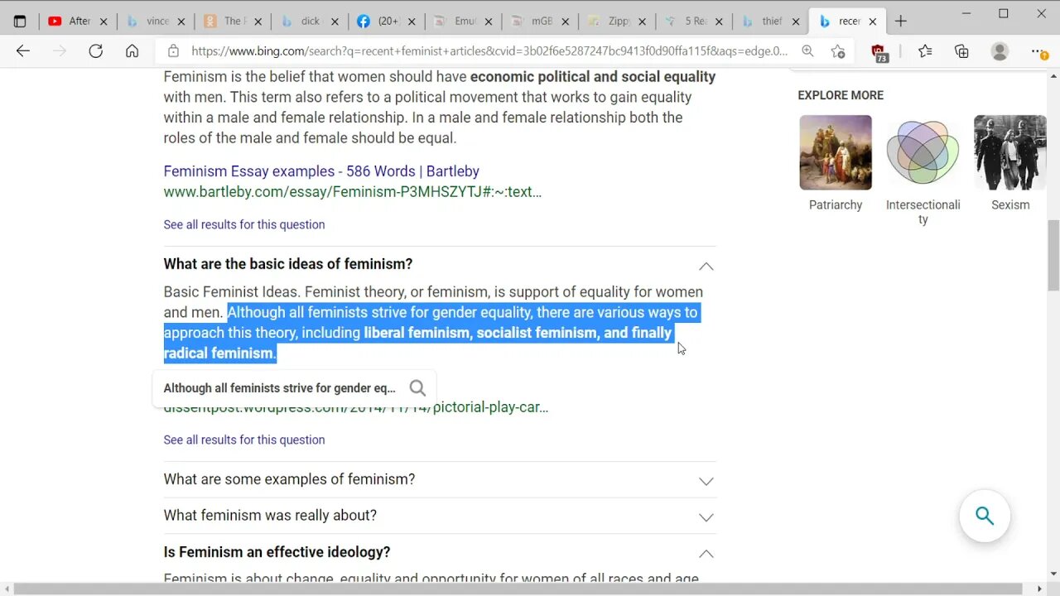1060x596 pixels.
Task: Expand 'What feminism was really about?'
Action: (706, 517)
